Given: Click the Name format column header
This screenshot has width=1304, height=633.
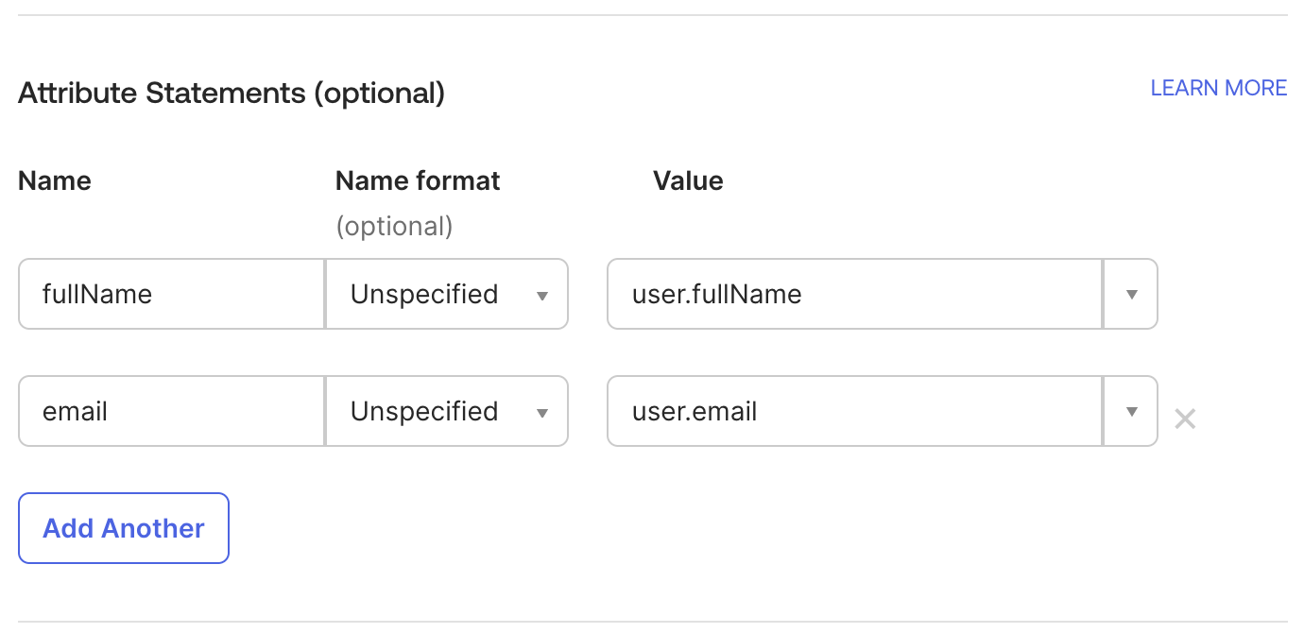Looking at the screenshot, I should (417, 180).
